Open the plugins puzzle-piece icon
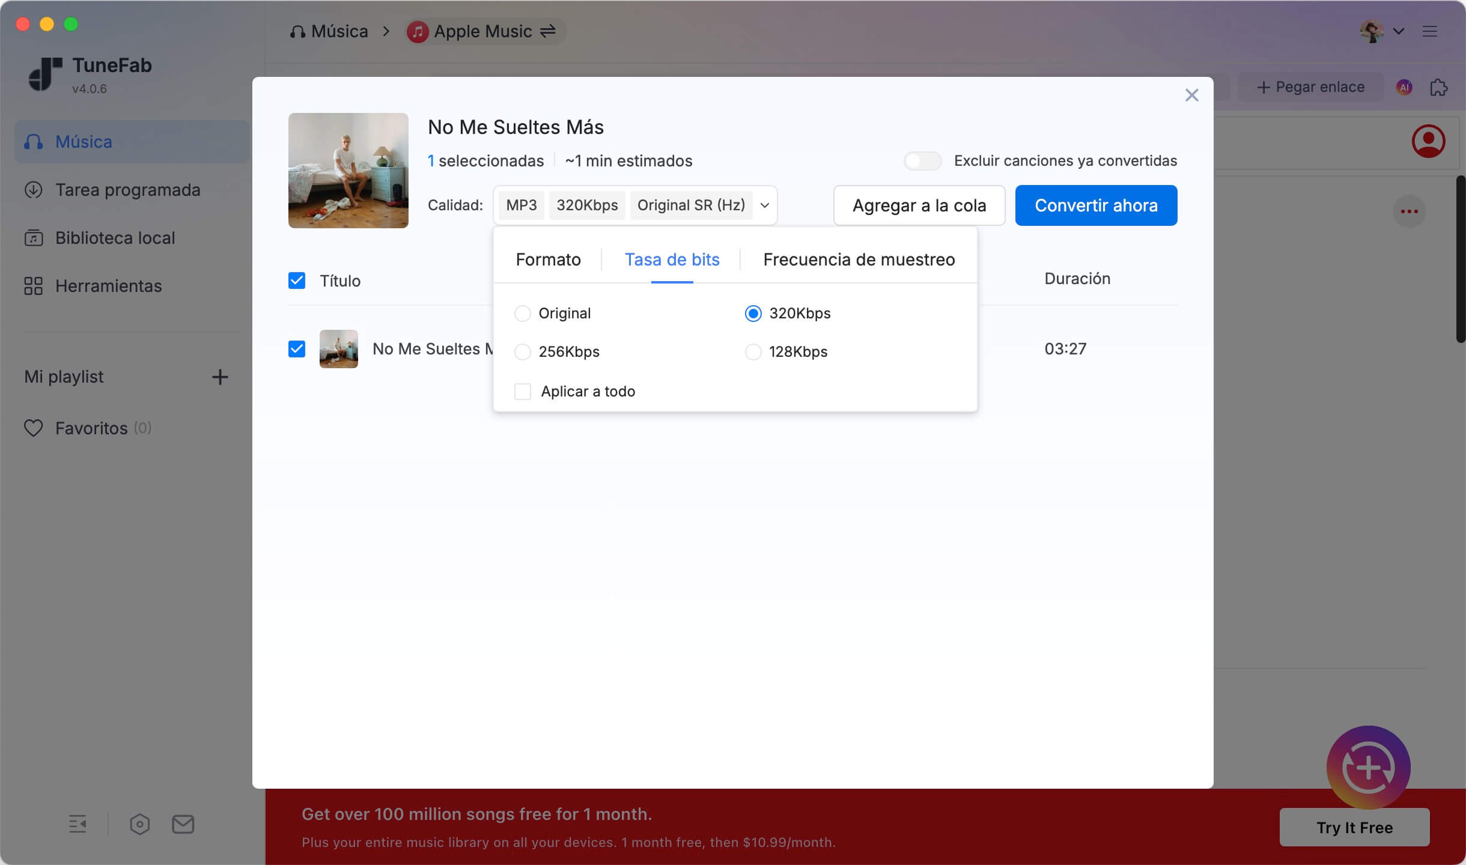 [x=1437, y=87]
